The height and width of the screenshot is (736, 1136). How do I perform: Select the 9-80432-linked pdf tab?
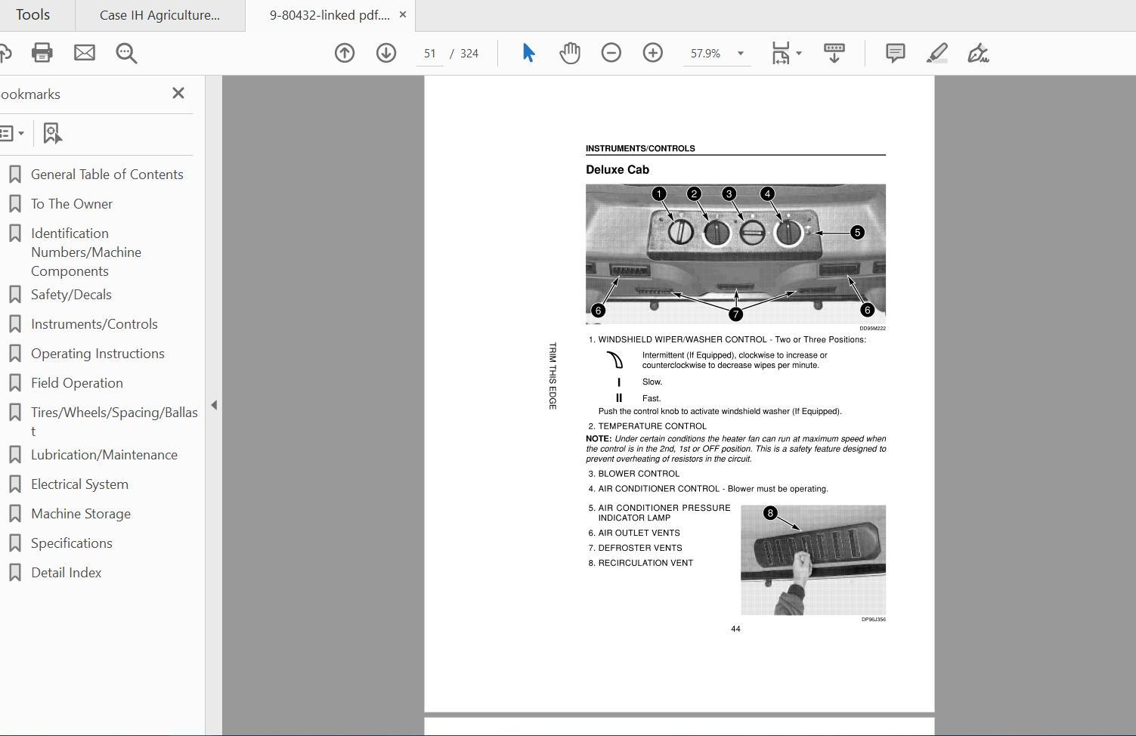click(330, 15)
